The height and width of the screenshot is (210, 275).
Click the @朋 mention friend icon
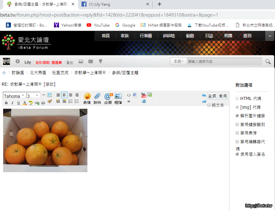tap(108, 96)
